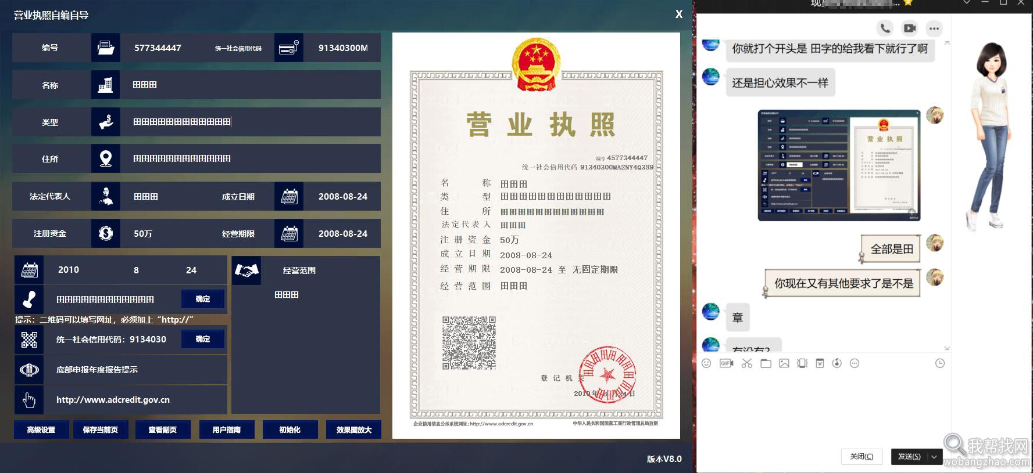The height and width of the screenshot is (473, 1033).
Task: Open the 用户指南 button
Action: pyautogui.click(x=227, y=429)
